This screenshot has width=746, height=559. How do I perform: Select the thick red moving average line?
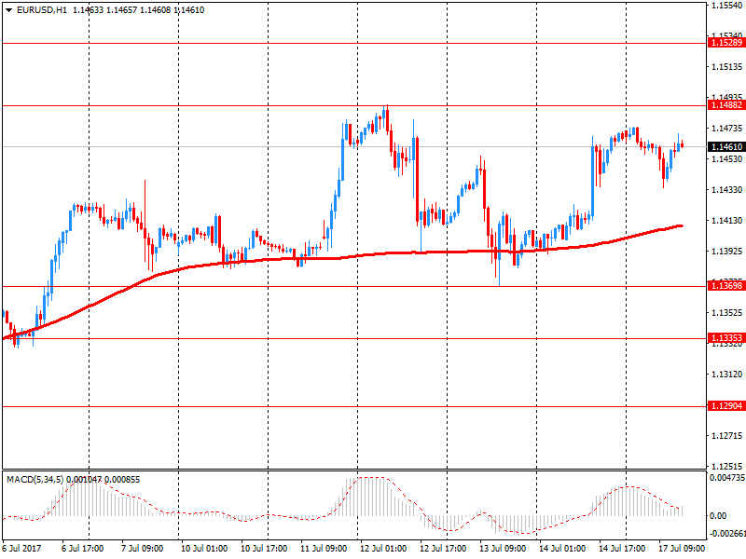342,257
